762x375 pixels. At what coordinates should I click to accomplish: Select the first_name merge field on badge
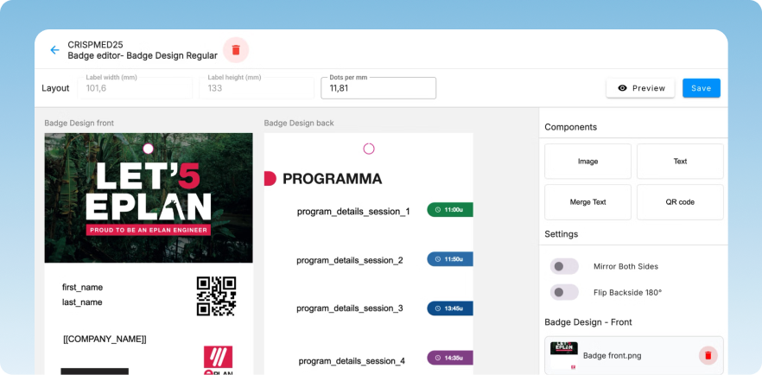[x=82, y=287]
